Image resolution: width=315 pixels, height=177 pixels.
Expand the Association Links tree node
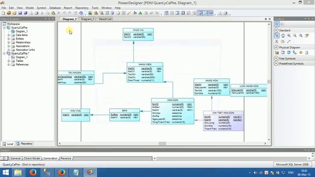coord(9,50)
